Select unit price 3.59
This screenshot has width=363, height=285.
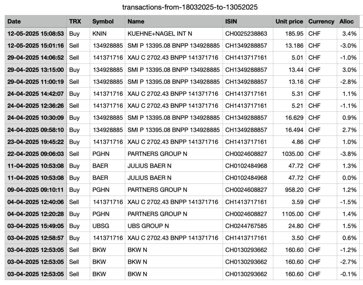click(289, 202)
